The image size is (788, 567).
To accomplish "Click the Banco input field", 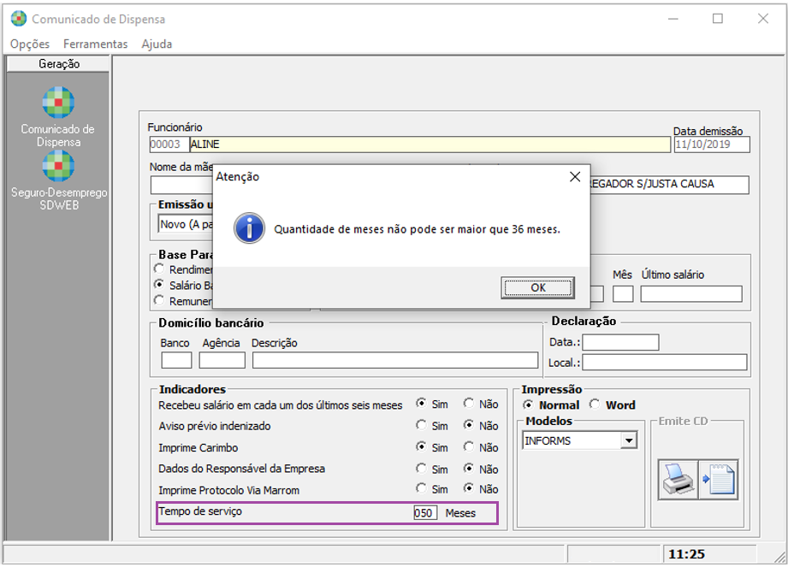I will point(176,360).
